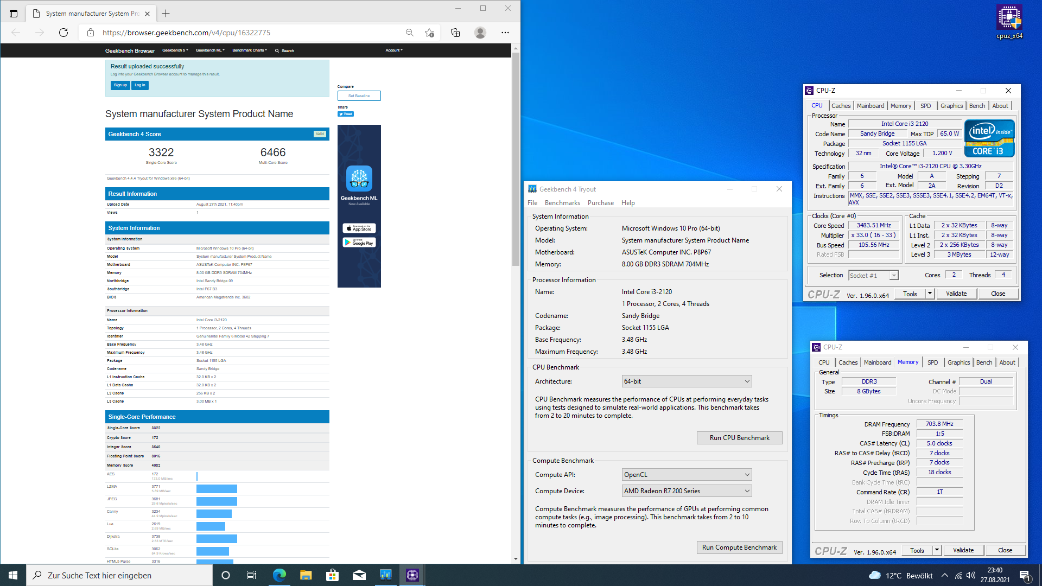Open the zoom magnifier in address bar

coord(410,33)
